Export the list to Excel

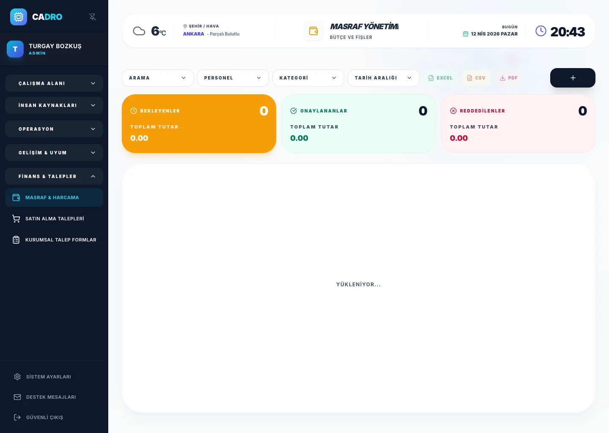(x=440, y=78)
